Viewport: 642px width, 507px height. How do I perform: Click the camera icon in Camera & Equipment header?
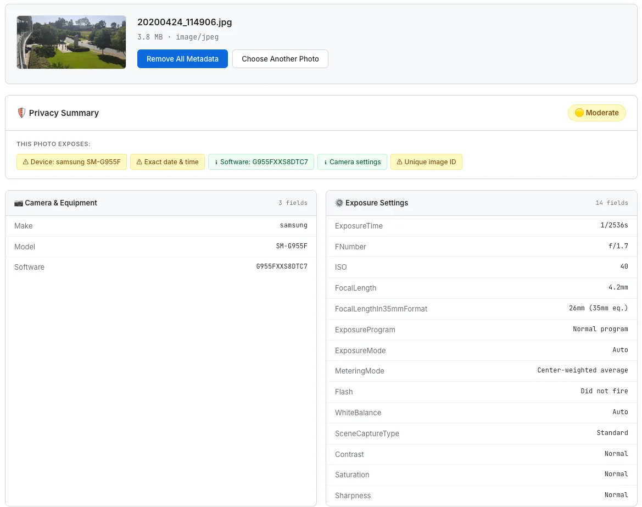click(x=19, y=203)
